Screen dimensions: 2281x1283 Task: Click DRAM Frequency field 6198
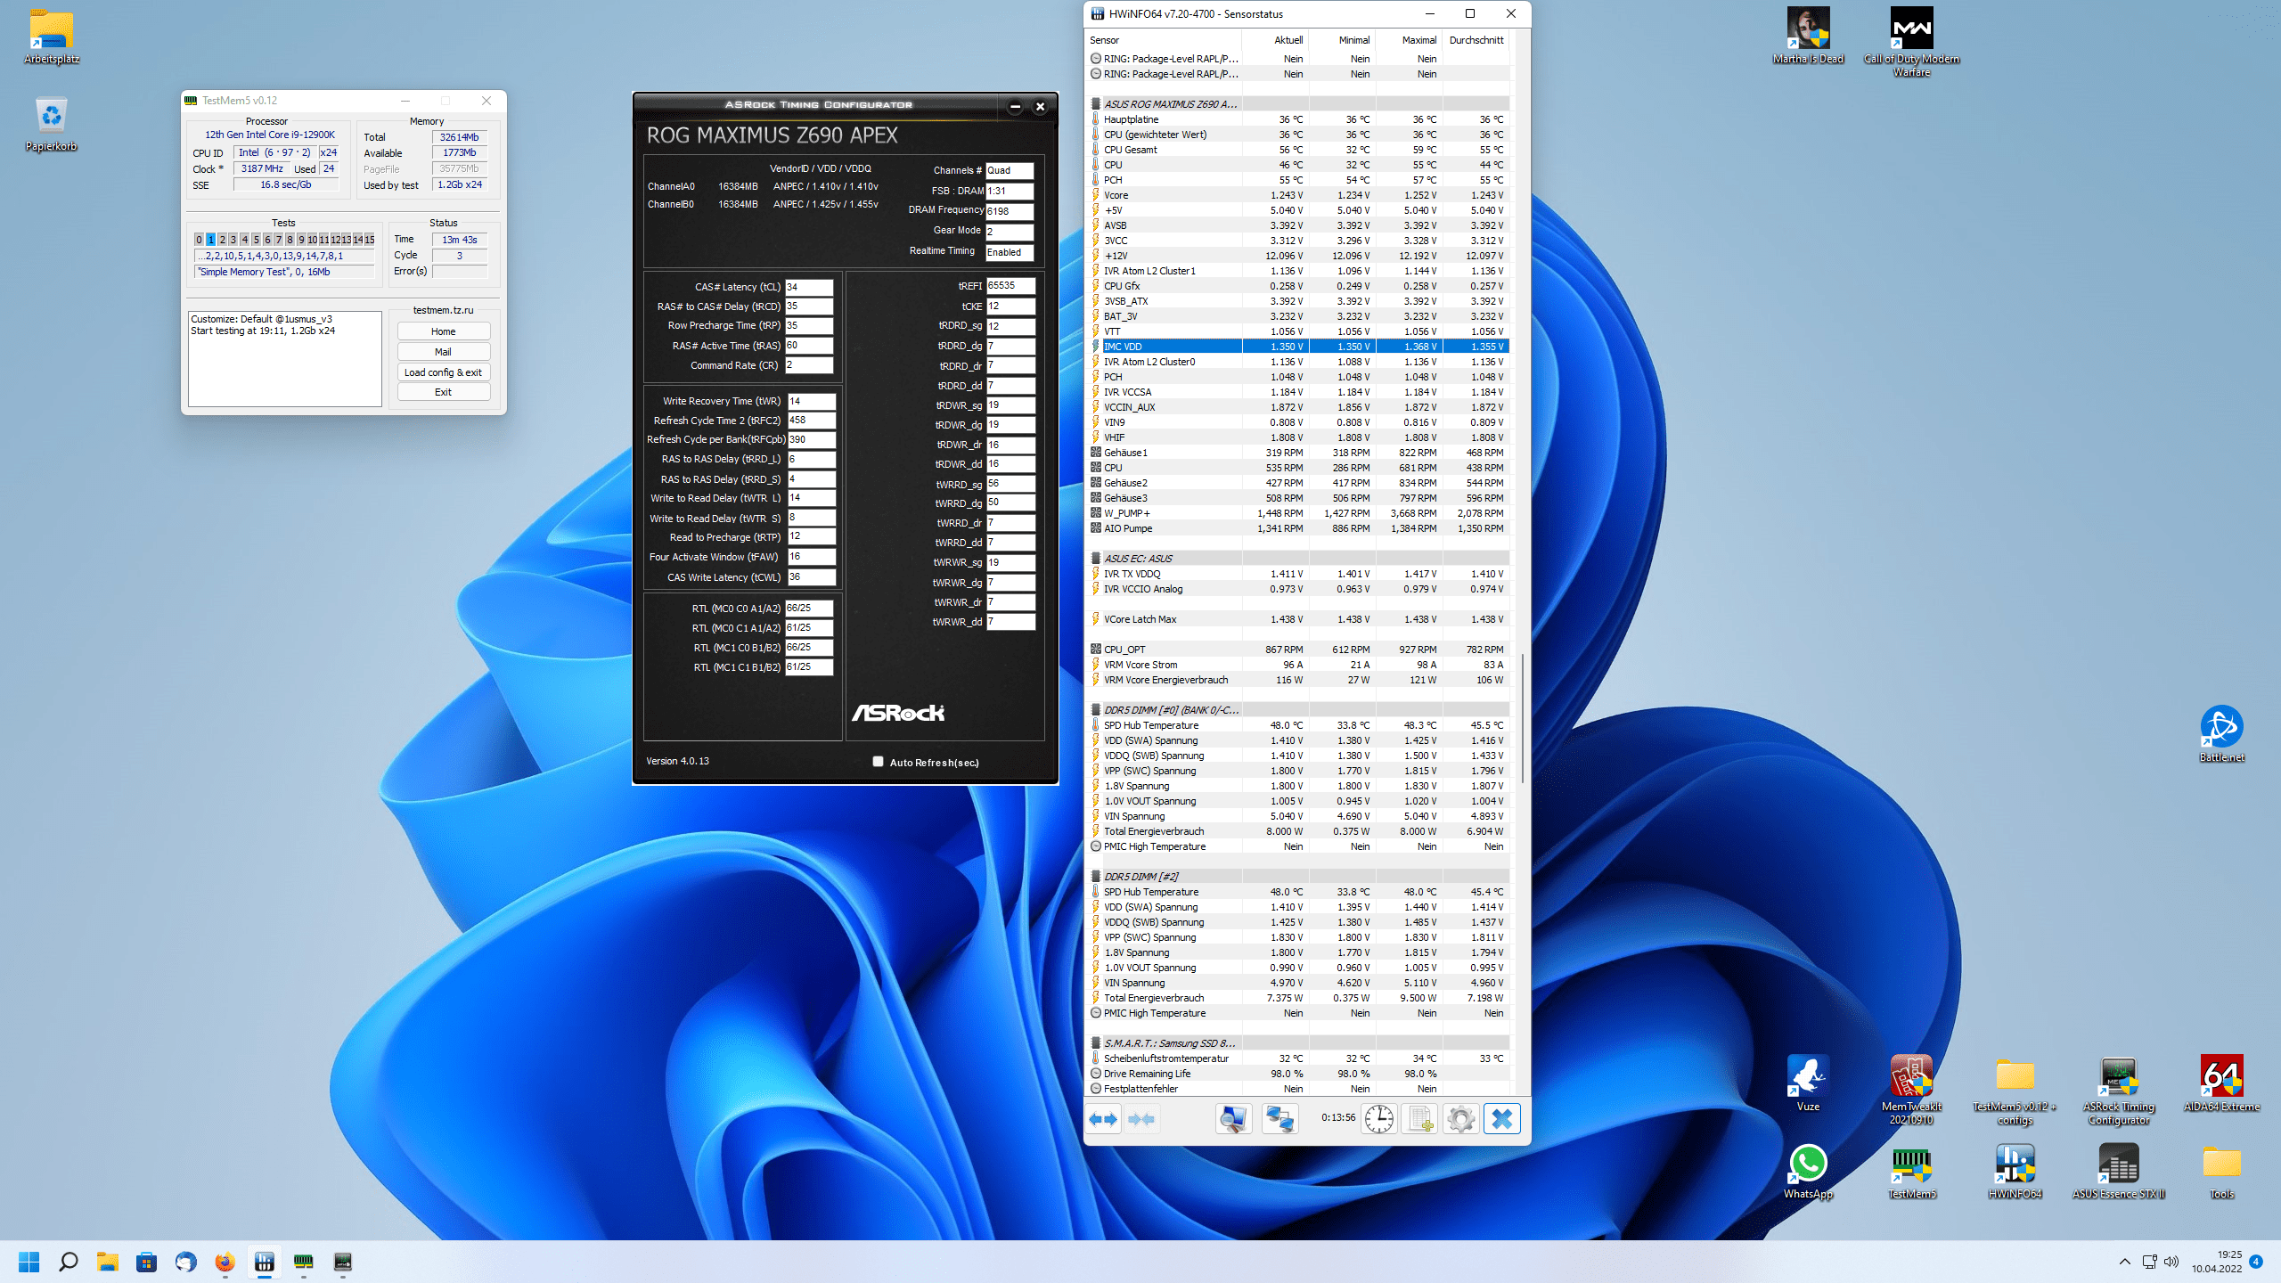[1010, 211]
